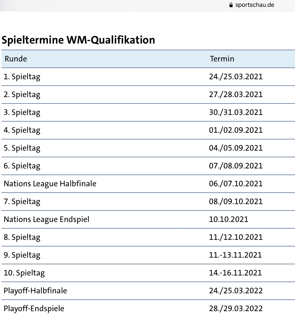Select the 6. Spieltag row label
Image resolution: width=295 pixels, height=317 pixels.
coord(22,166)
